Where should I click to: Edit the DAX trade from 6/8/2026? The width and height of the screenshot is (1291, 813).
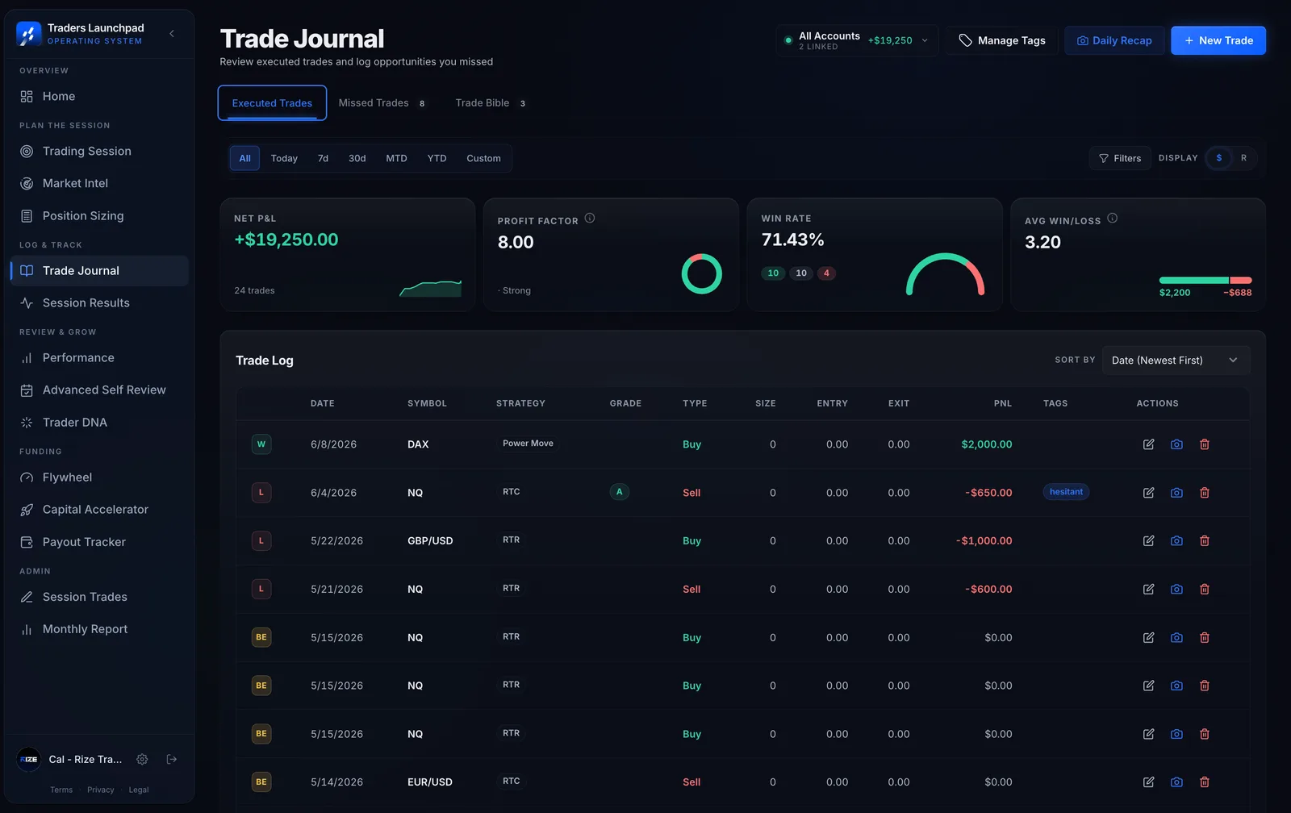[1149, 444]
